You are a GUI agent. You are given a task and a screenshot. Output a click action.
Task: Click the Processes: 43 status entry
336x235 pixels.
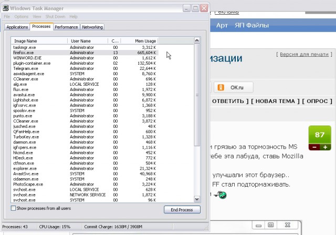tap(15, 227)
